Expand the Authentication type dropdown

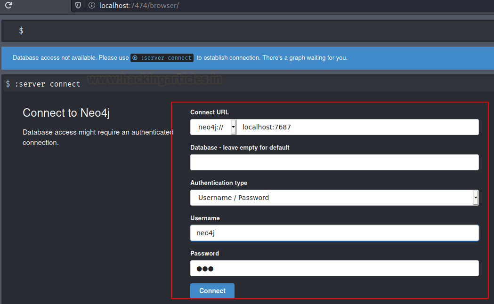click(x=334, y=198)
